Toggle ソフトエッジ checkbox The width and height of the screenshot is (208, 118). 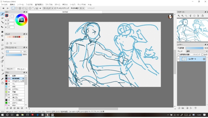click(86, 8)
